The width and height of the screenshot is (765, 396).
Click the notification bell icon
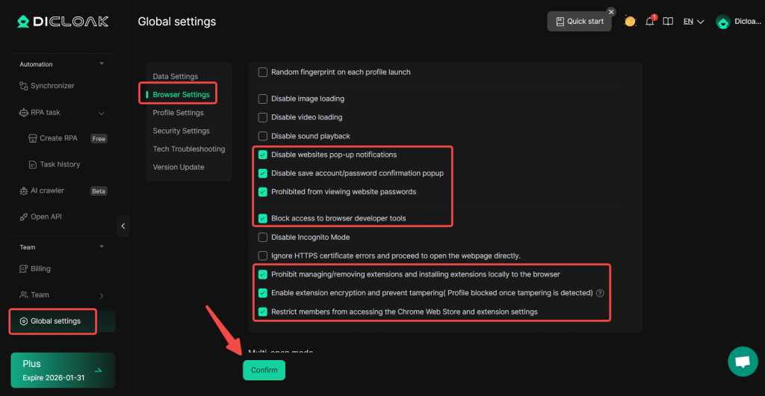pos(649,22)
